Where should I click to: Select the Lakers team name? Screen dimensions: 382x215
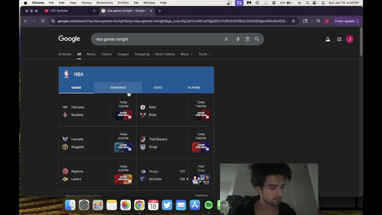pyautogui.click(x=76, y=179)
